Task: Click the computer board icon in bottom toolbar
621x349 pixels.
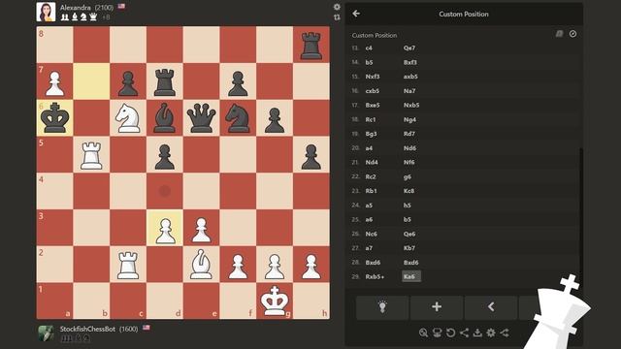Action: (437, 333)
